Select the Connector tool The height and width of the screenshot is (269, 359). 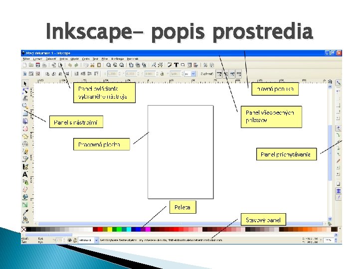(25, 220)
